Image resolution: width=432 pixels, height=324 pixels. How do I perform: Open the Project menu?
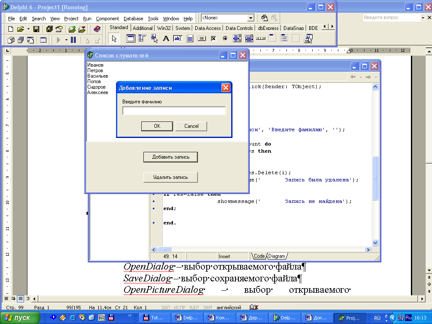pyautogui.click(x=71, y=19)
